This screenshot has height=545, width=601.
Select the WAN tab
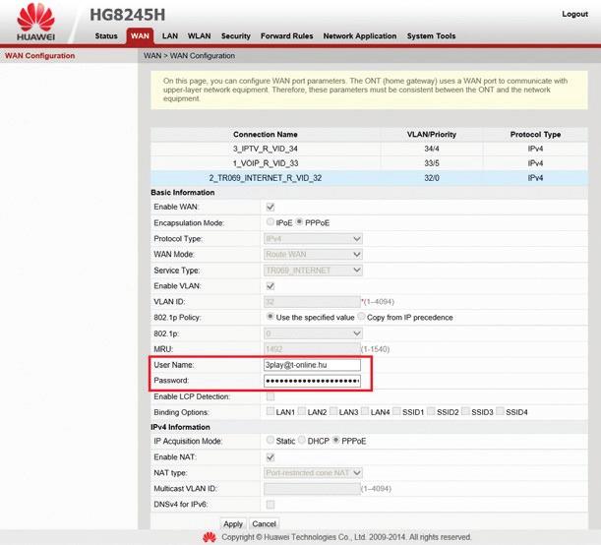(x=140, y=36)
